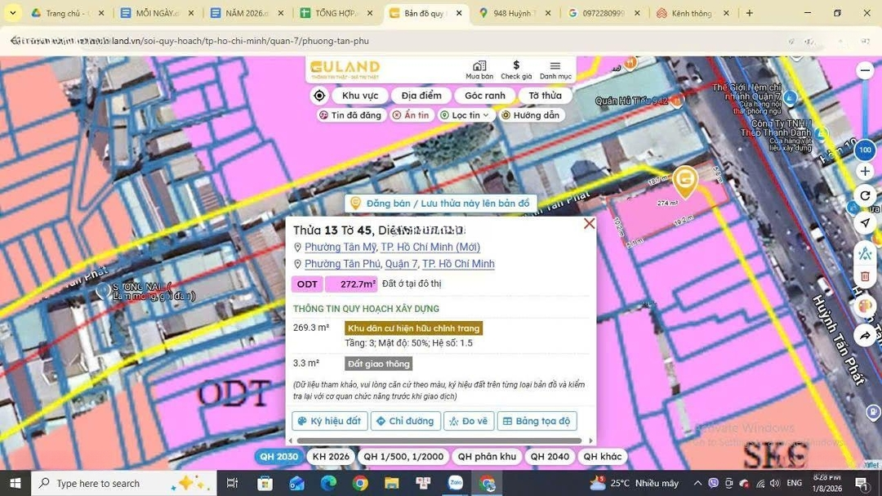Expand the Lọc tin filter dropdown
The image size is (882, 496).
click(465, 115)
